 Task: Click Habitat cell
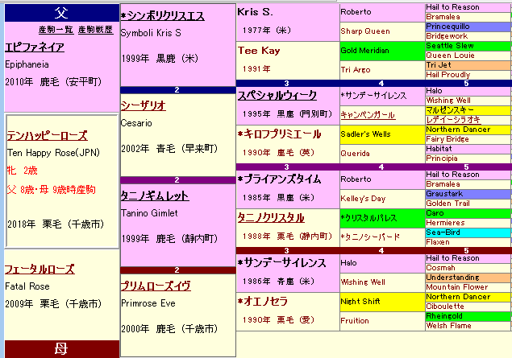(x=468, y=149)
